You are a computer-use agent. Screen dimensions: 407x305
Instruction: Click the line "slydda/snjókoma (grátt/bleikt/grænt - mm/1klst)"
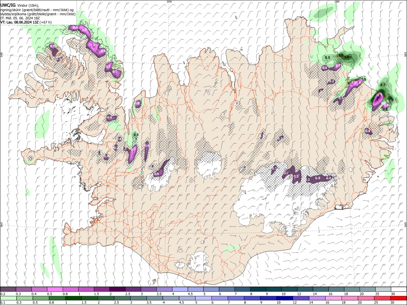(38, 14)
